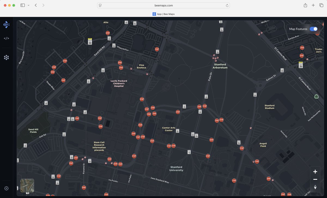Open Safari's Share button
Image resolution: width=327 pixels, height=198 pixels.
point(305,5)
